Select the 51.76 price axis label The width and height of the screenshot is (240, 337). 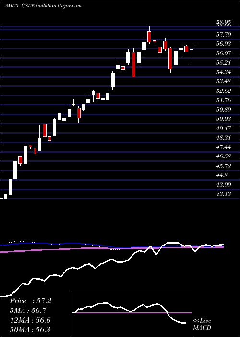point(224,100)
